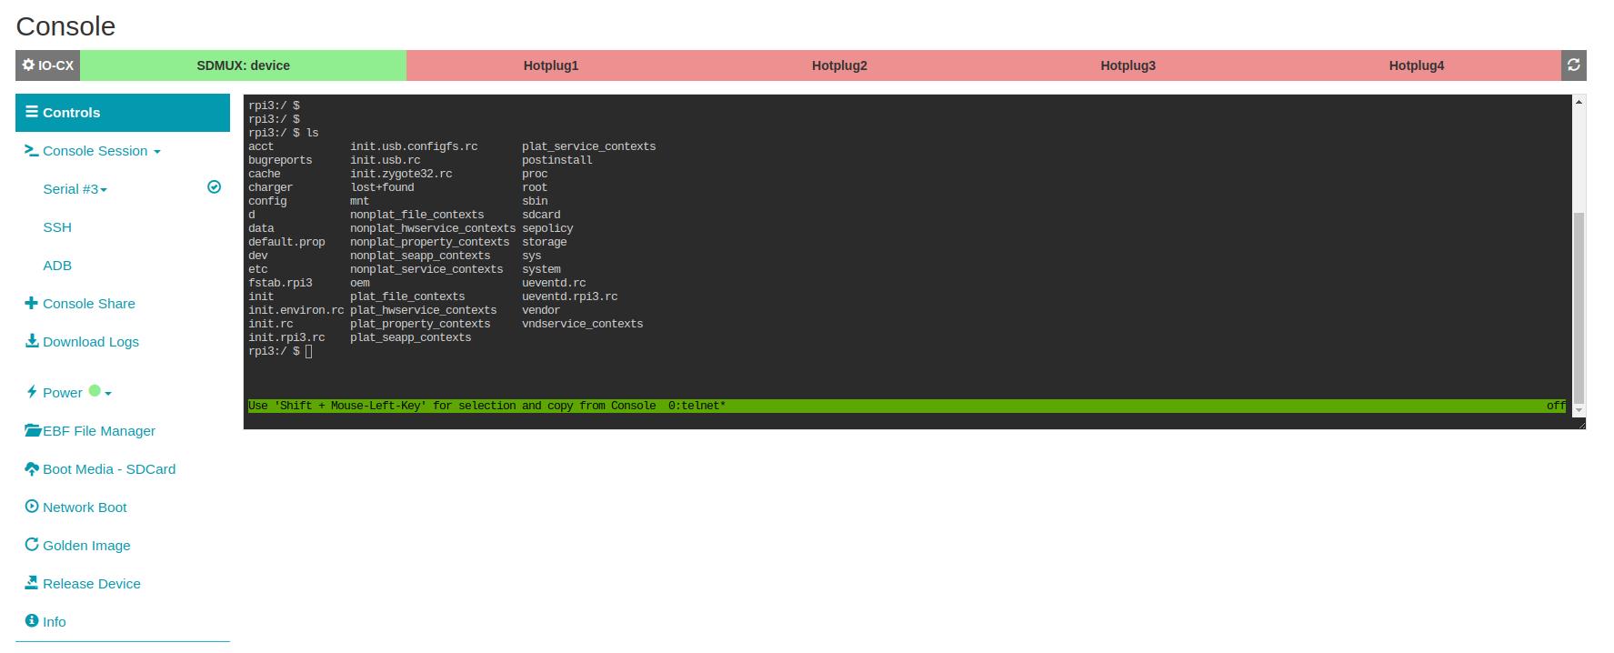This screenshot has height=653, width=1614.
Task: Click the Power lightning bolt icon
Action: 32,392
